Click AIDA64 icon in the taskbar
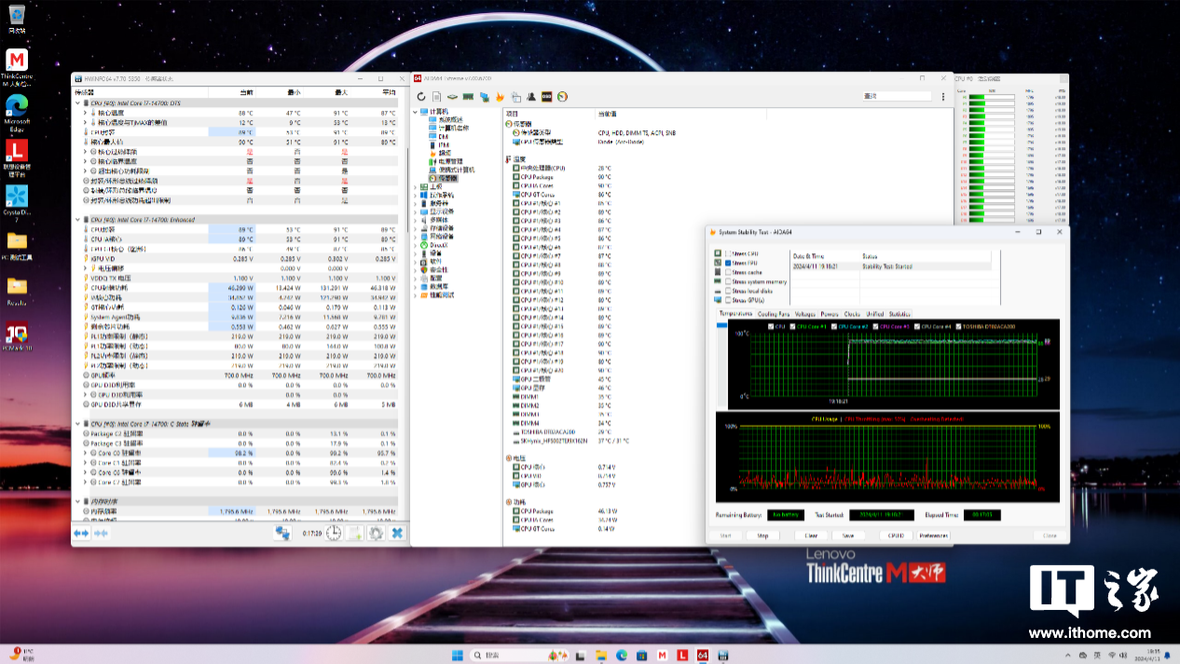1180x664 pixels. [x=703, y=656]
